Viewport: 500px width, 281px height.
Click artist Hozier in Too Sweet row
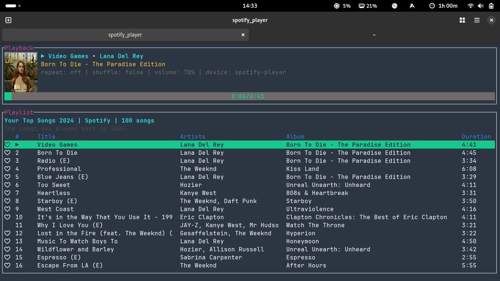191,185
